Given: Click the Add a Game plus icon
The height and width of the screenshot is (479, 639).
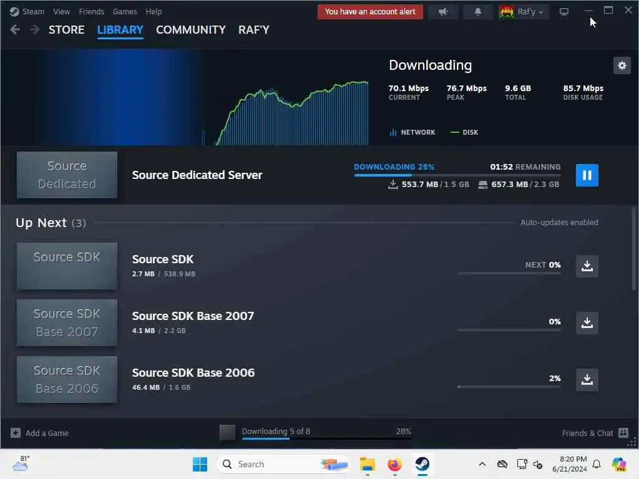Looking at the screenshot, I should pos(16,433).
